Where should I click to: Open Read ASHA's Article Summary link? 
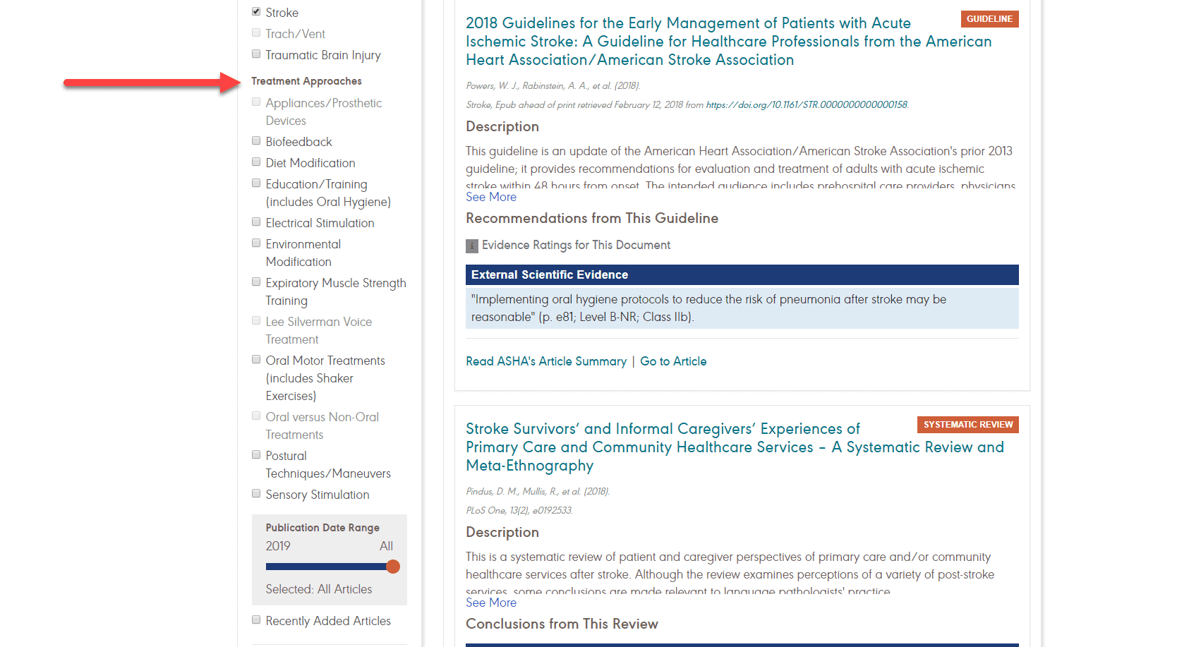coord(545,361)
